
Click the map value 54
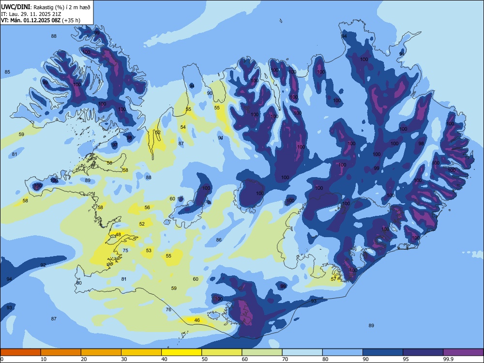[x=183, y=127]
